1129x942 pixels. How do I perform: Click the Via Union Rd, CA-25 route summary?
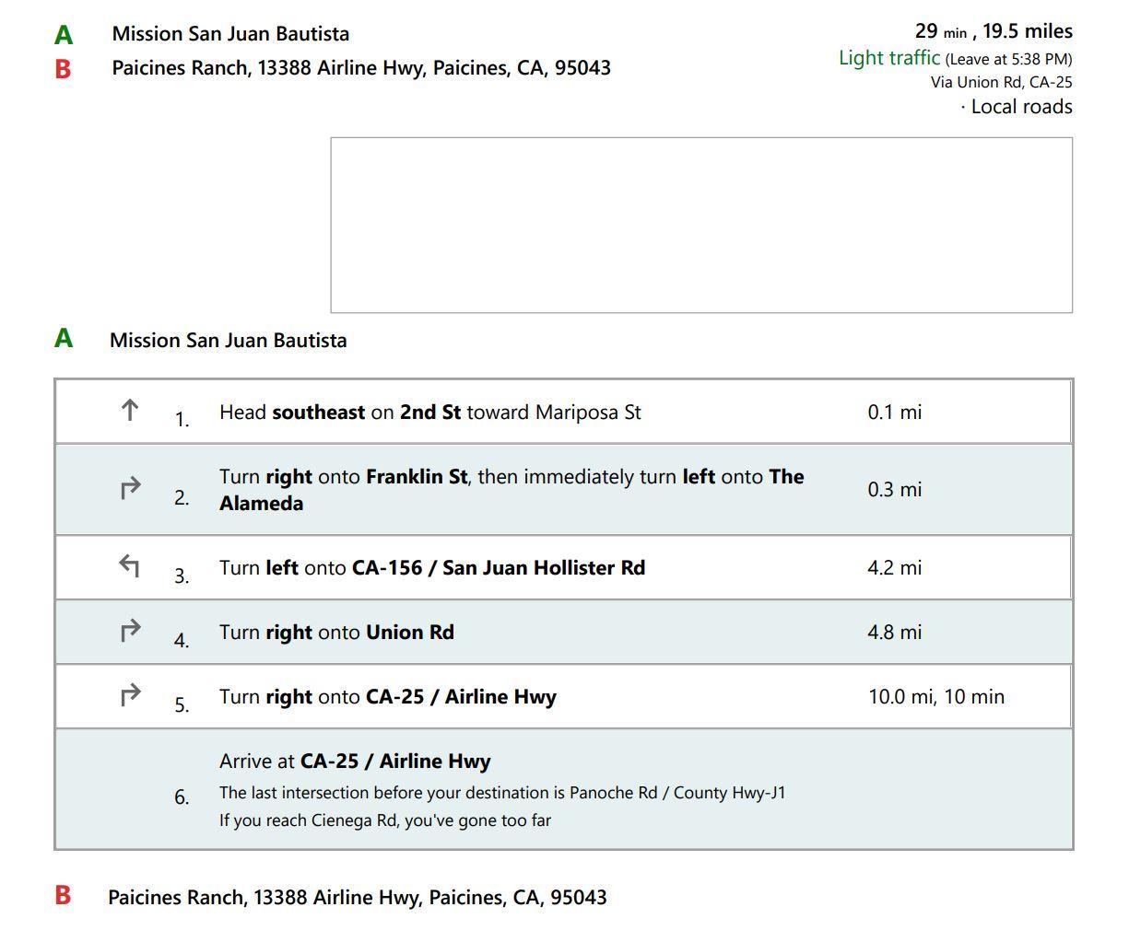click(x=1001, y=82)
